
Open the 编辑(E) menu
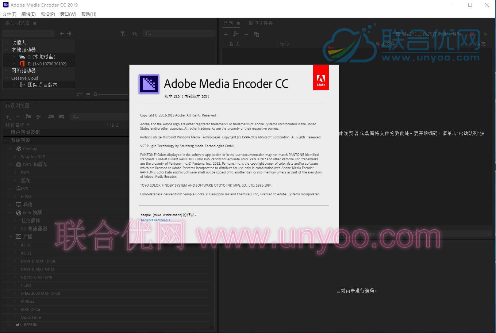pyautogui.click(x=28, y=14)
